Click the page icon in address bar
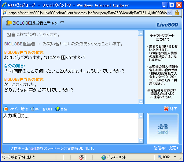The width and height of the screenshot is (184, 162). (5, 13)
